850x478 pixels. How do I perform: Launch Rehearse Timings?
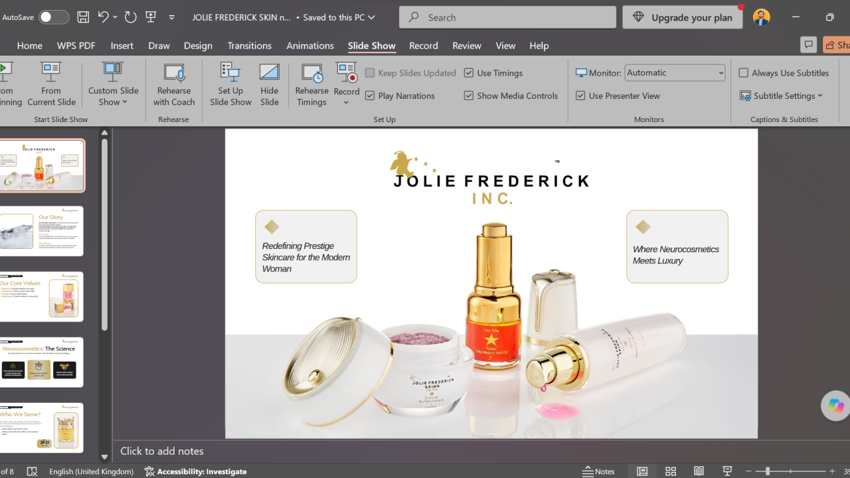coord(311,84)
